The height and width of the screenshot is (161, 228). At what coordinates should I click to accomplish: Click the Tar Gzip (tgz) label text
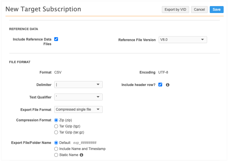tap(70, 126)
